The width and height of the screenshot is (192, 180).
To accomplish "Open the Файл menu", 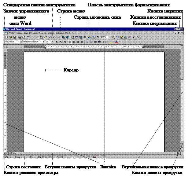I will [12, 32].
